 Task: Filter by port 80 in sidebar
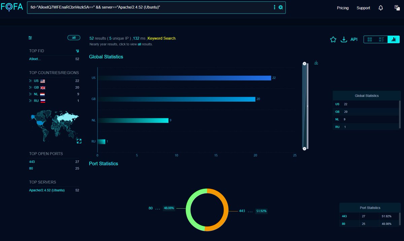31,168
